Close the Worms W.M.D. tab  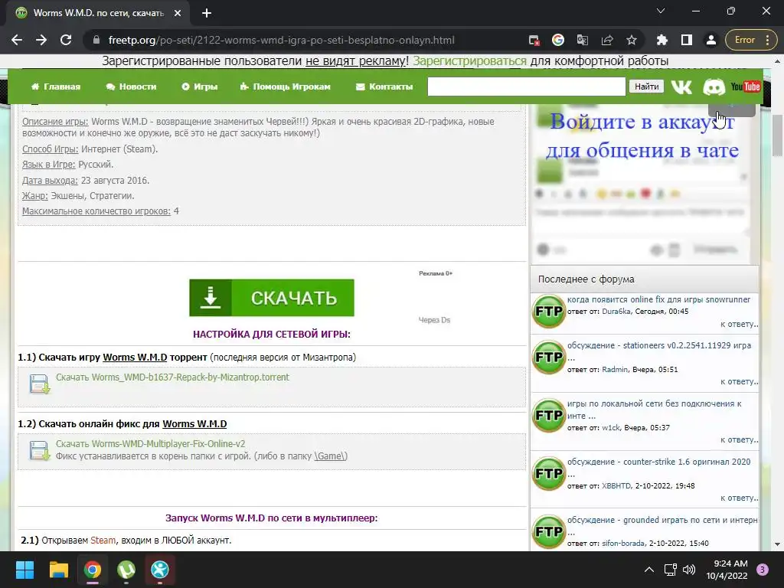point(178,13)
